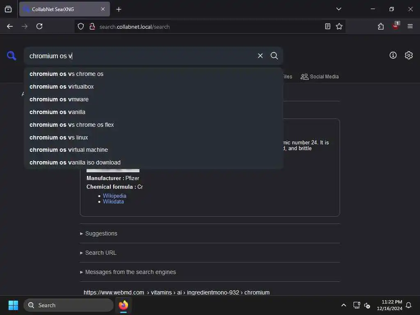This screenshot has height=315, width=420.
Task: Open the extensions puzzle icon
Action: tap(381, 26)
